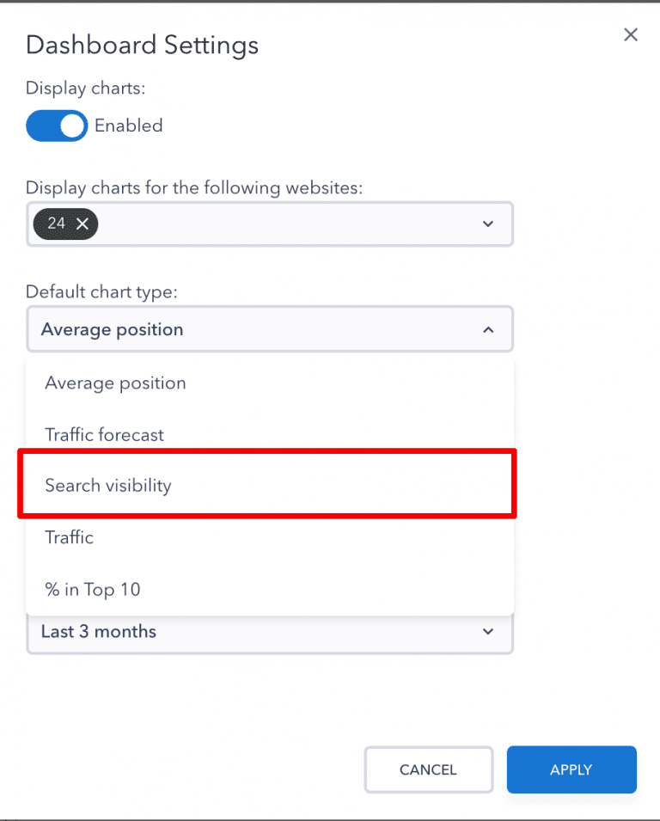
Task: Choose Traffic from the chart type list
Action: 70,537
